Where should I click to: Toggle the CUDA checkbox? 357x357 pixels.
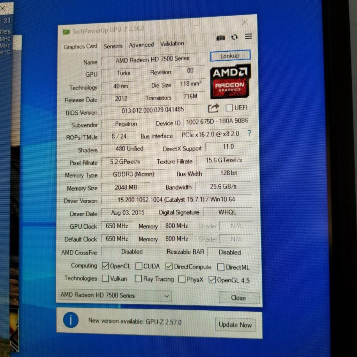click(x=139, y=266)
